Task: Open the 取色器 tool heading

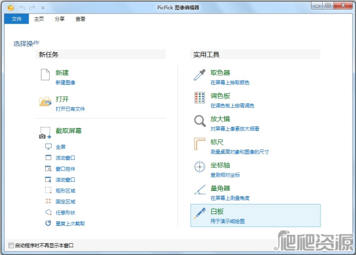Action: tap(220, 72)
